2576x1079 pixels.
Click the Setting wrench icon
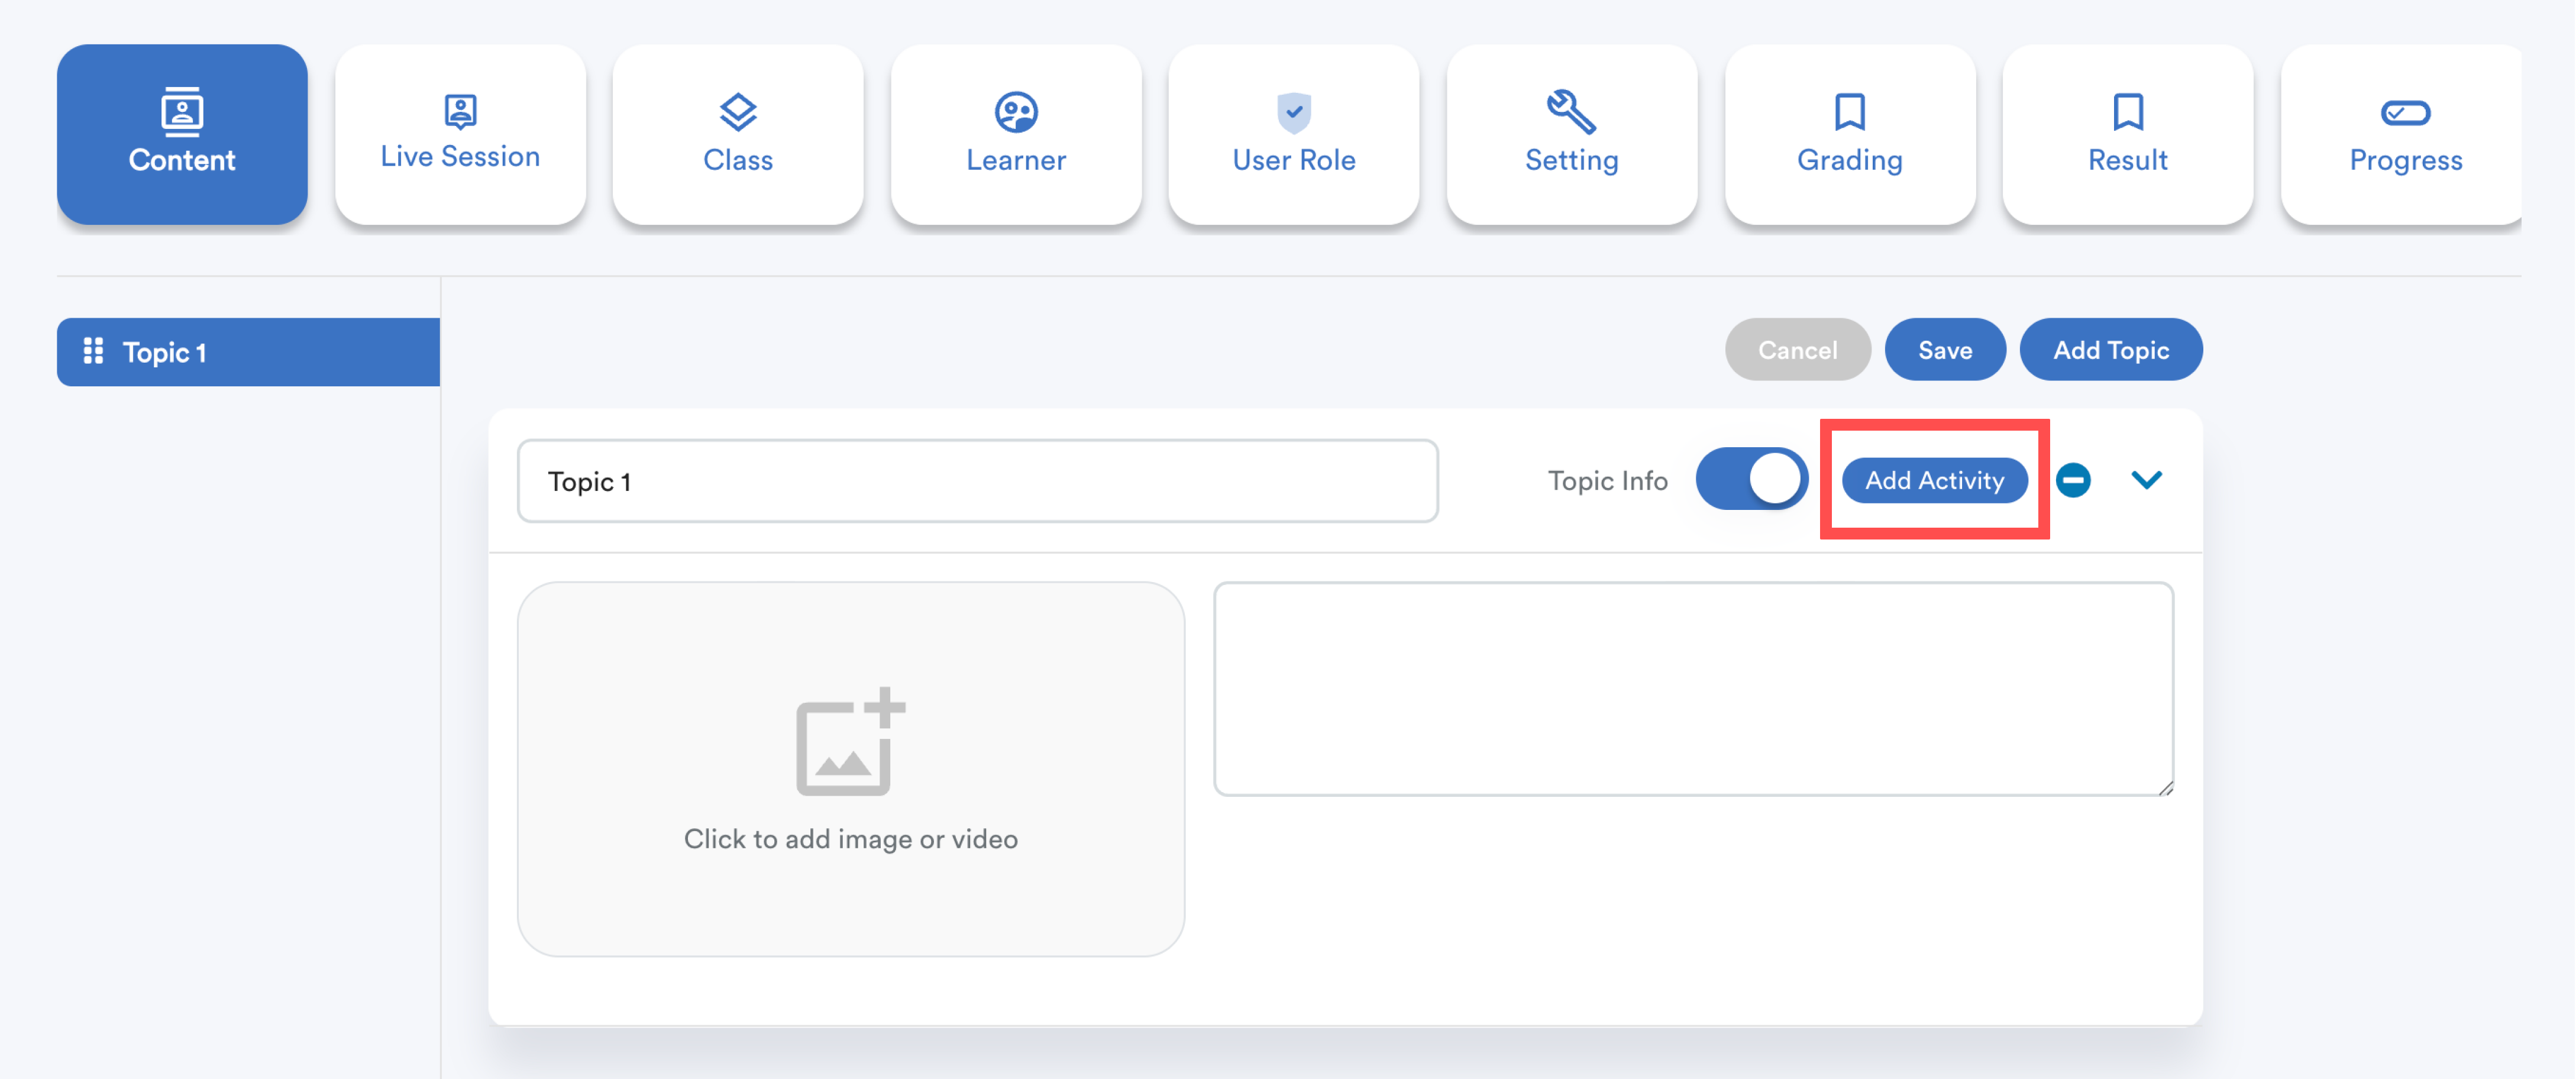click(1570, 112)
